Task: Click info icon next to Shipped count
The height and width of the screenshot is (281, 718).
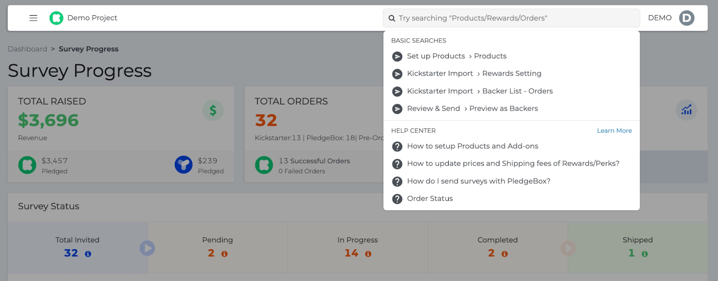Action: 645,254
